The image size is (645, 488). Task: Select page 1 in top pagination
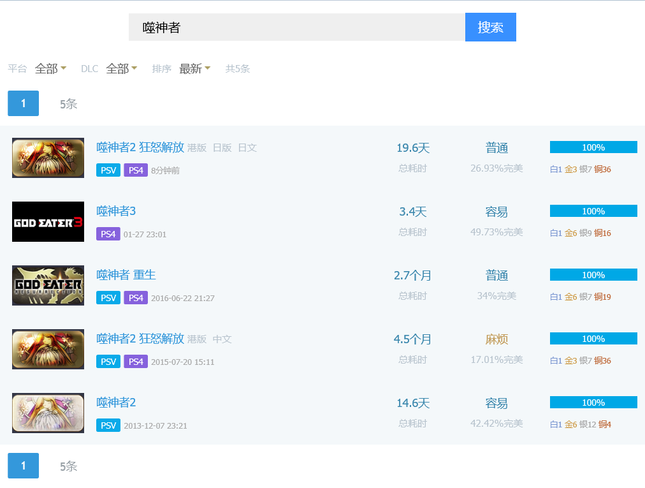24,103
